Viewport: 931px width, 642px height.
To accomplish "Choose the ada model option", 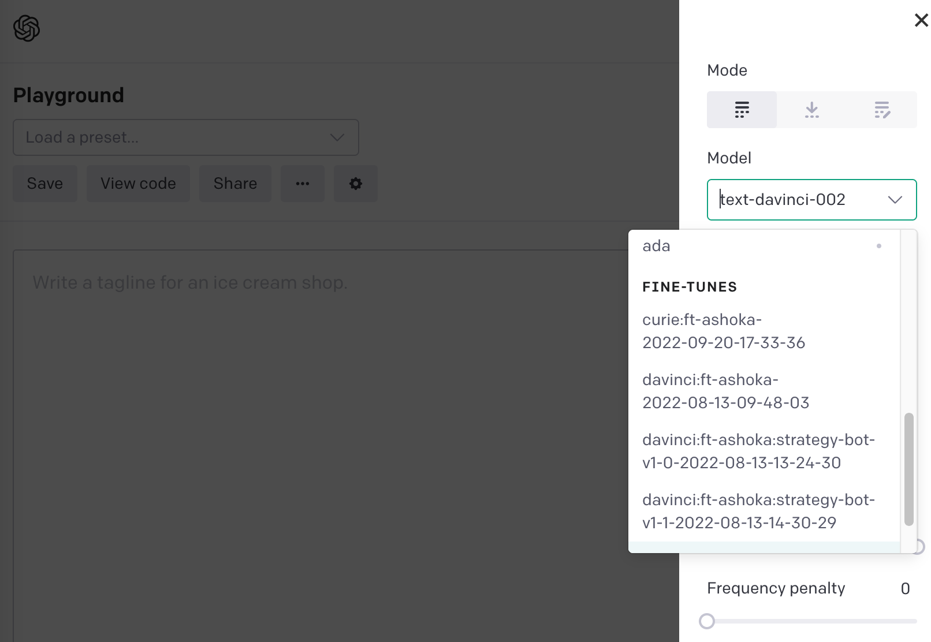I will tap(764, 246).
